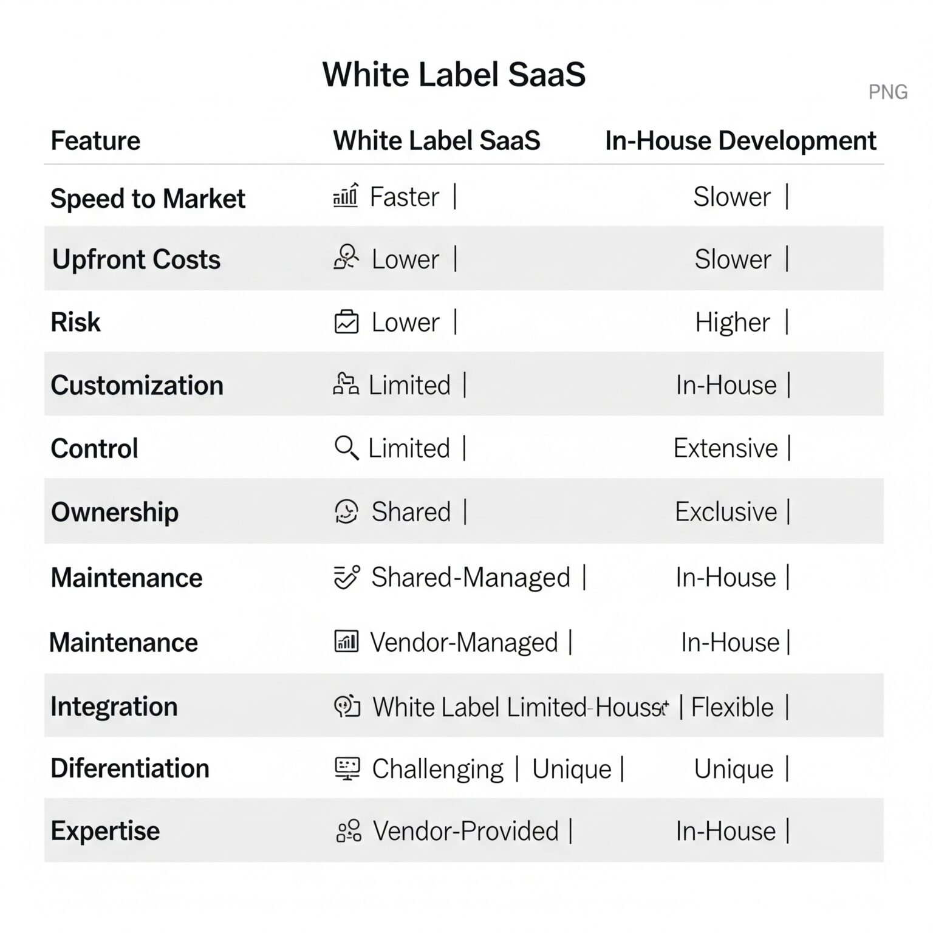Click the Speed to Market row label
Image resolution: width=933 pixels, height=933 pixels.
pos(148,199)
